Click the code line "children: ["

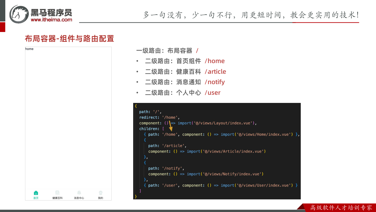(152, 129)
